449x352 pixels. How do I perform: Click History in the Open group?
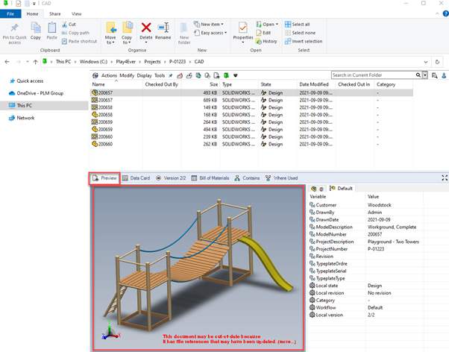266,41
